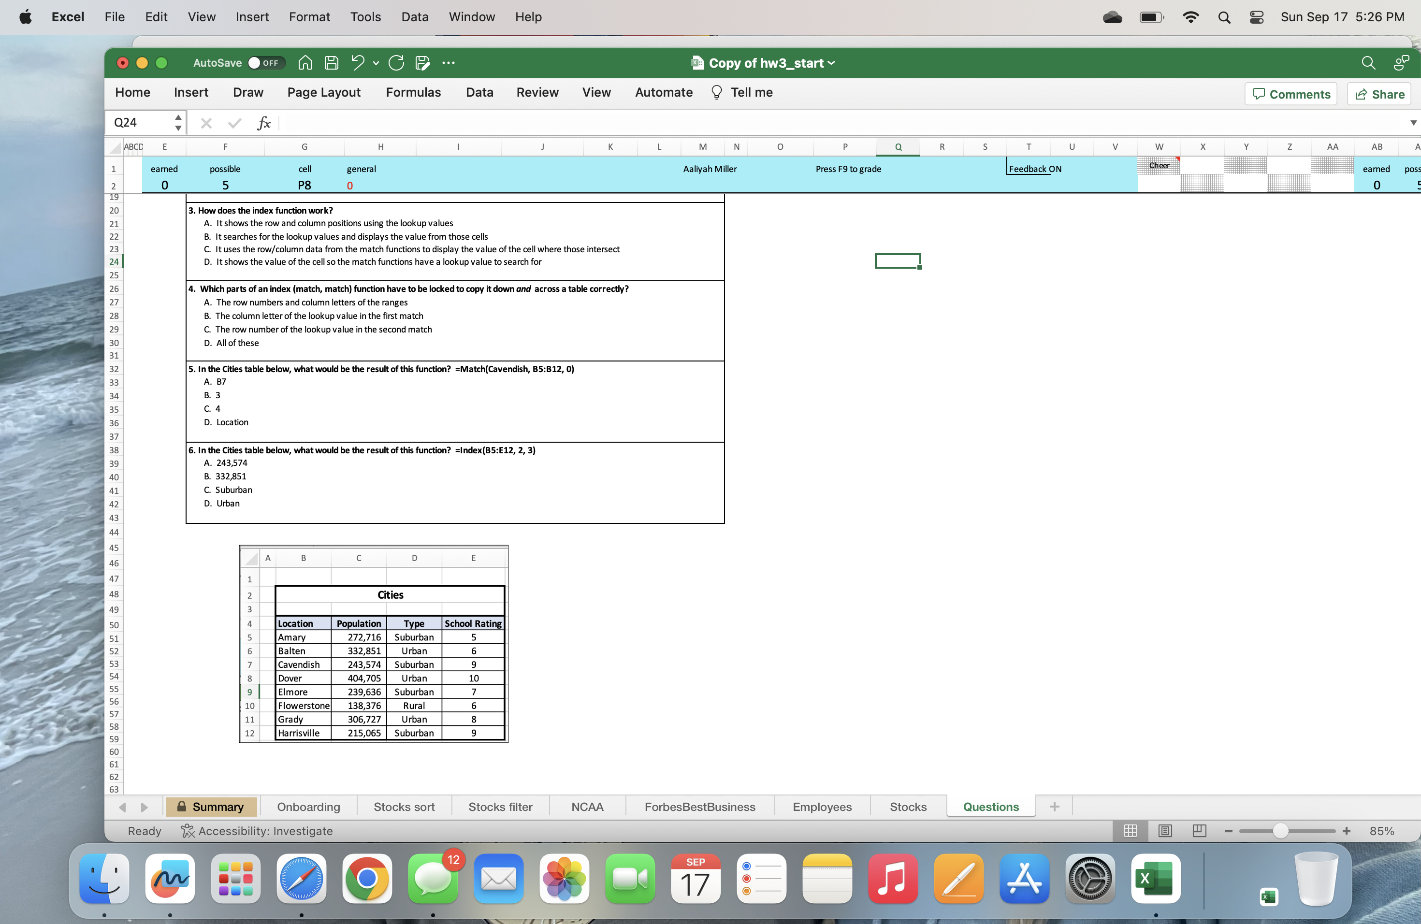Open the Formulas ribbon tab
Screen dimensions: 1421x924
click(413, 92)
